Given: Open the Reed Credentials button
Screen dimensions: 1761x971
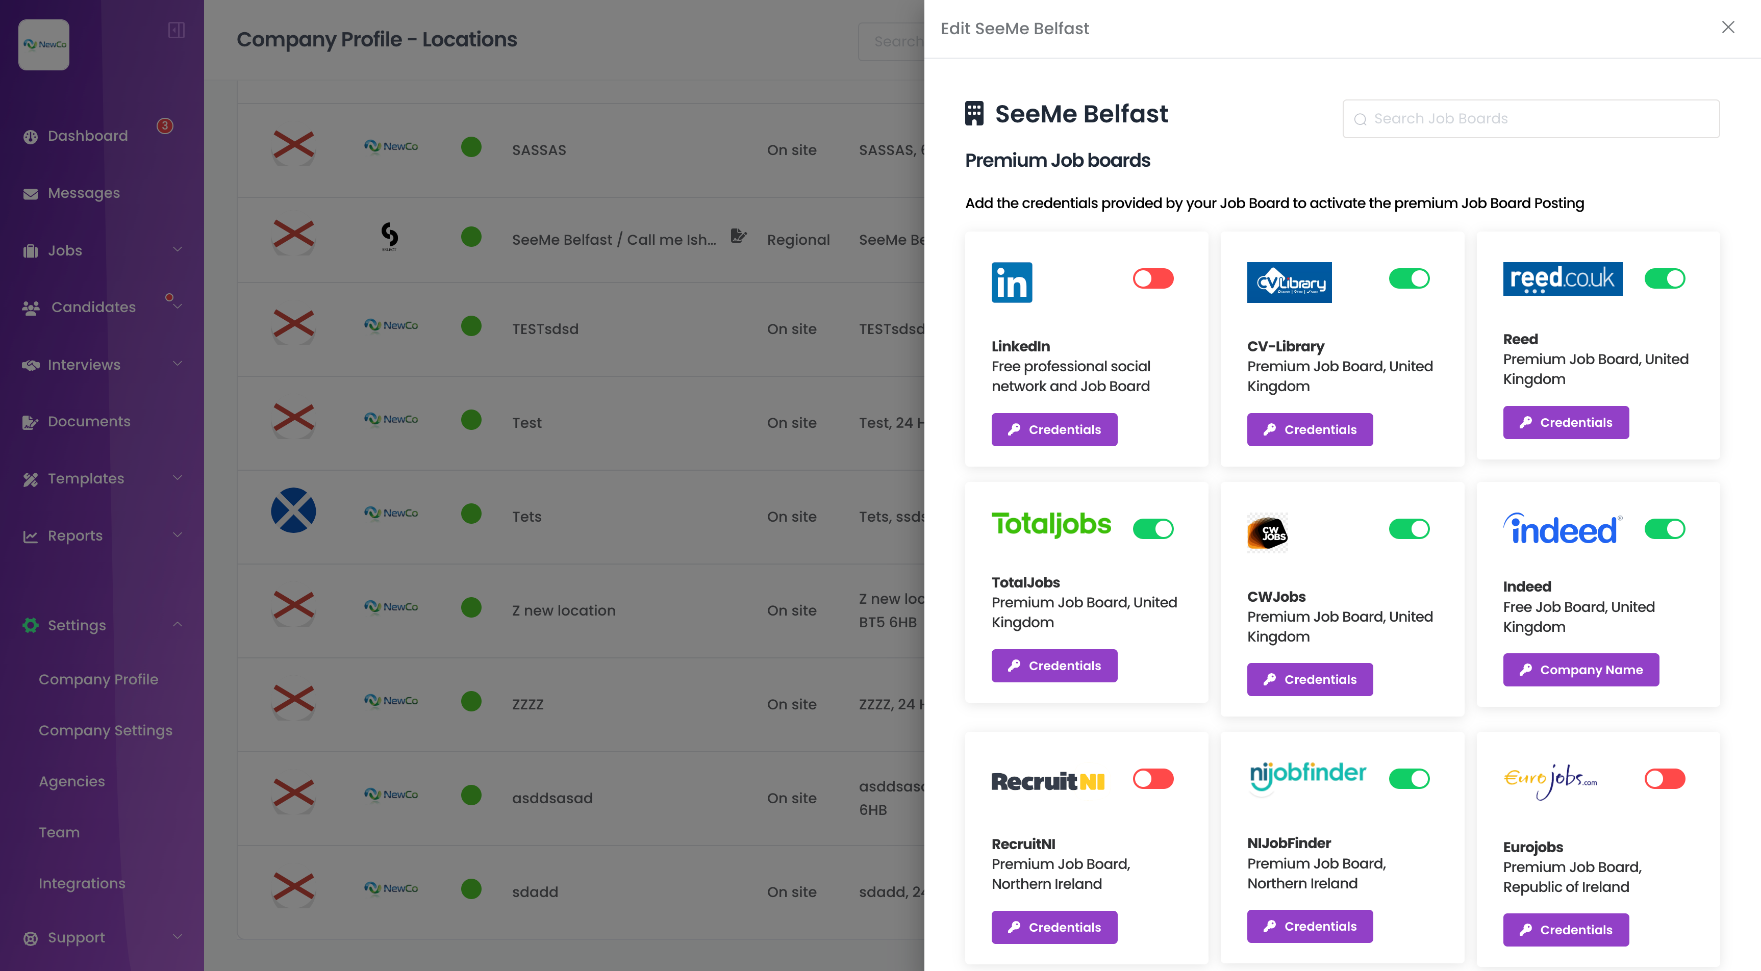Looking at the screenshot, I should [x=1566, y=422].
